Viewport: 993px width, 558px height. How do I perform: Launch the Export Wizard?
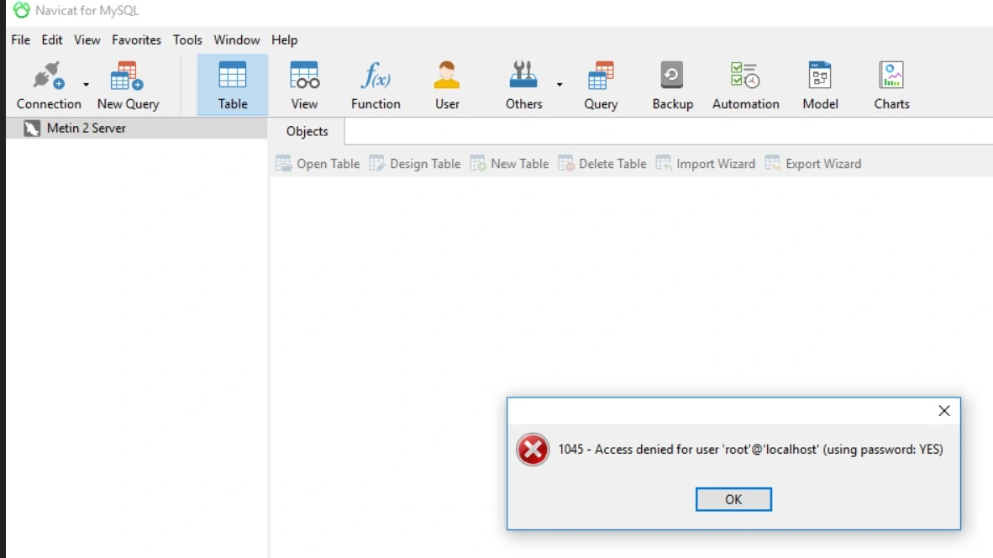click(813, 164)
